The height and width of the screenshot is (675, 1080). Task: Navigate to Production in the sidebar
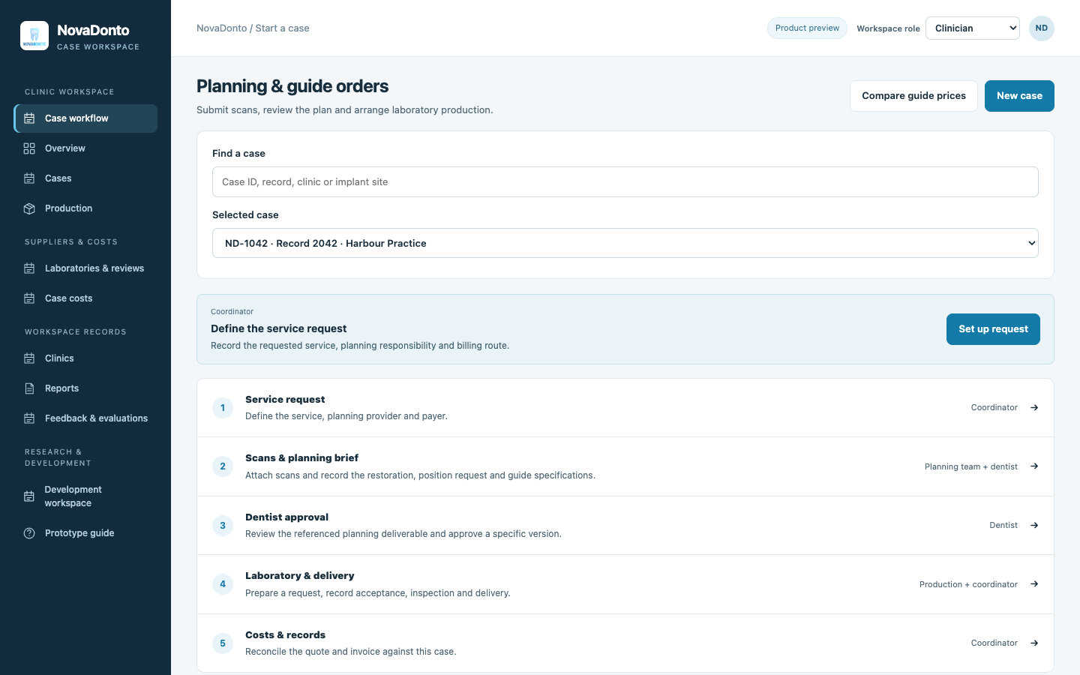coord(85,208)
